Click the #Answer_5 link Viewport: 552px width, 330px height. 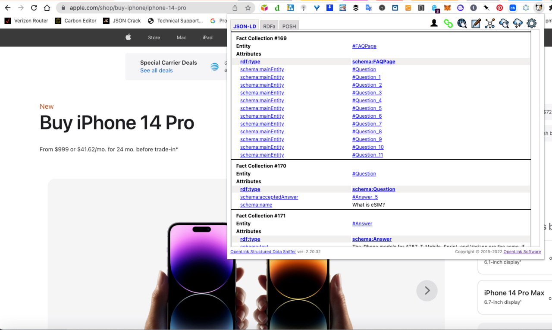pos(365,197)
